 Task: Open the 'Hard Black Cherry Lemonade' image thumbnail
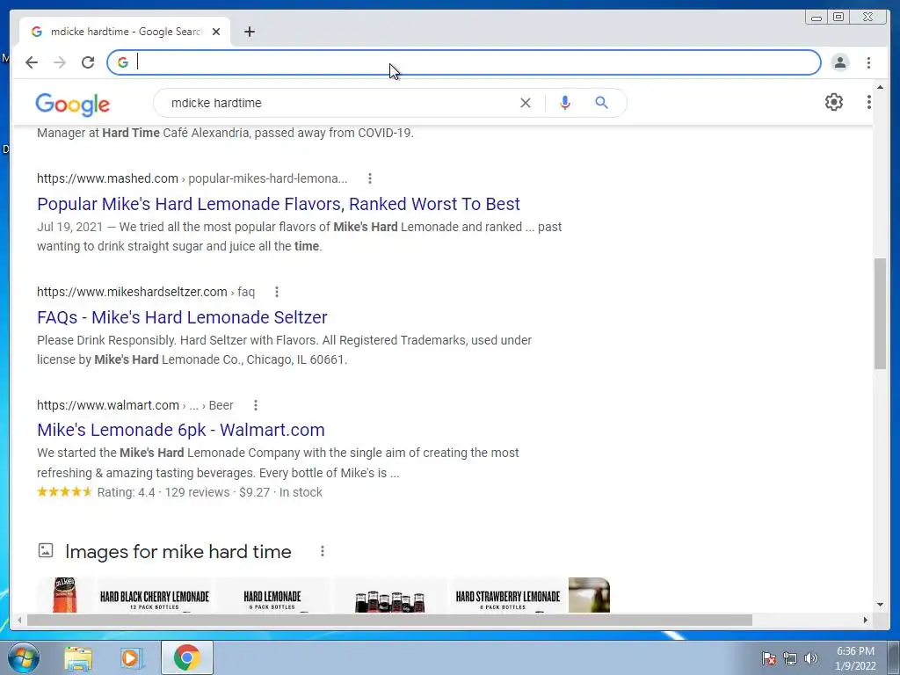click(155, 597)
